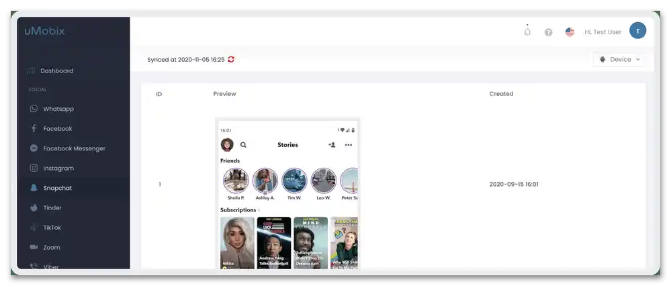Select Snapchat menu label
The image size is (671, 286).
[57, 188]
